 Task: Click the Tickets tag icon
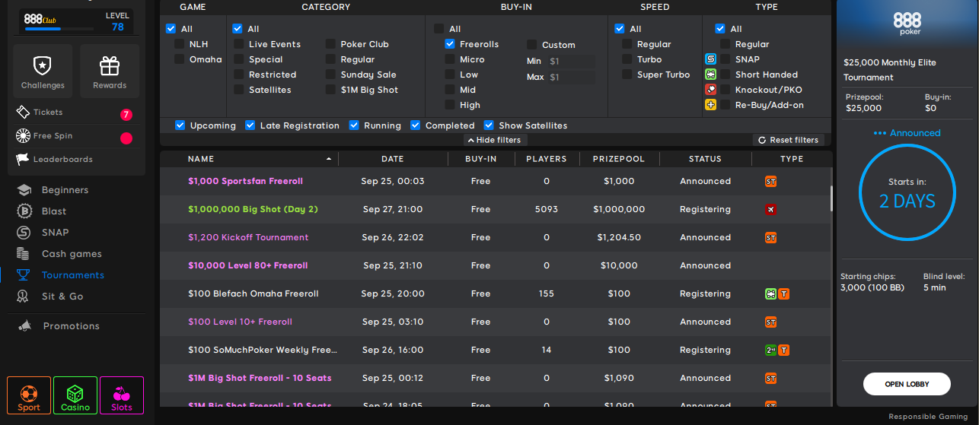pyautogui.click(x=23, y=112)
